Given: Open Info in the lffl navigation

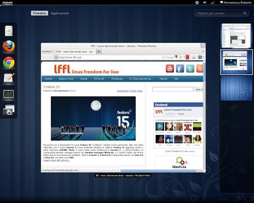Looking at the screenshot, I should 176,79.
